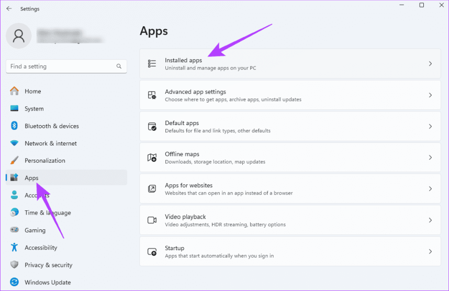Click the Offline maps icon

click(x=152, y=158)
